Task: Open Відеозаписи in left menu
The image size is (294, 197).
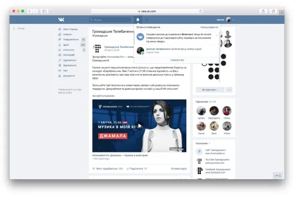Action: 70,65
